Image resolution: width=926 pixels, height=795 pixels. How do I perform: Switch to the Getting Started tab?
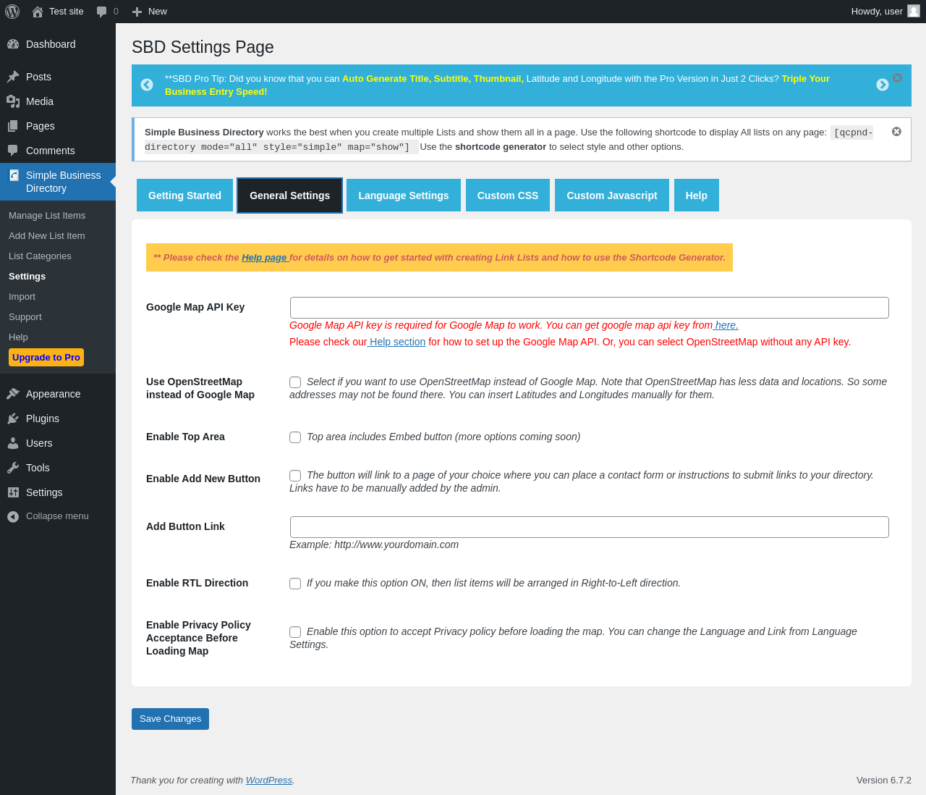click(x=184, y=195)
